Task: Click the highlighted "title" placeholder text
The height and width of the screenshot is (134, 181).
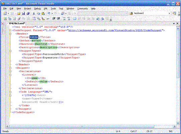Action: [x=34, y=37]
